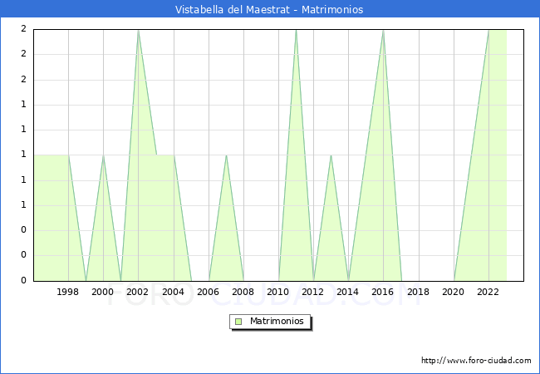Select the 2010 x-axis label

(x=277, y=292)
